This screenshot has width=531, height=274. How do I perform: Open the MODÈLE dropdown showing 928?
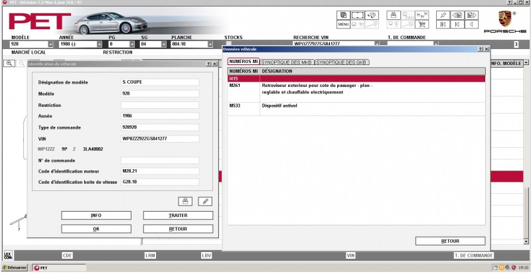(x=50, y=44)
